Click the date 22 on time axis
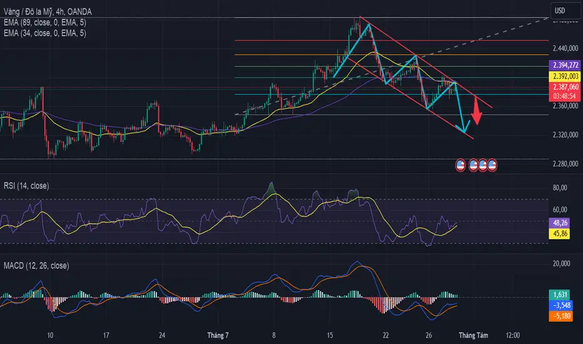Screen dimensions: 583x344 (385, 335)
